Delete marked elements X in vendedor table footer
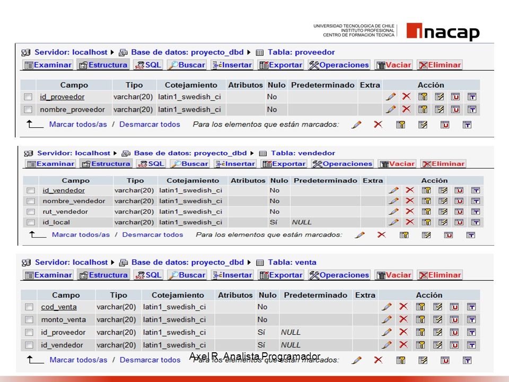 (381, 235)
